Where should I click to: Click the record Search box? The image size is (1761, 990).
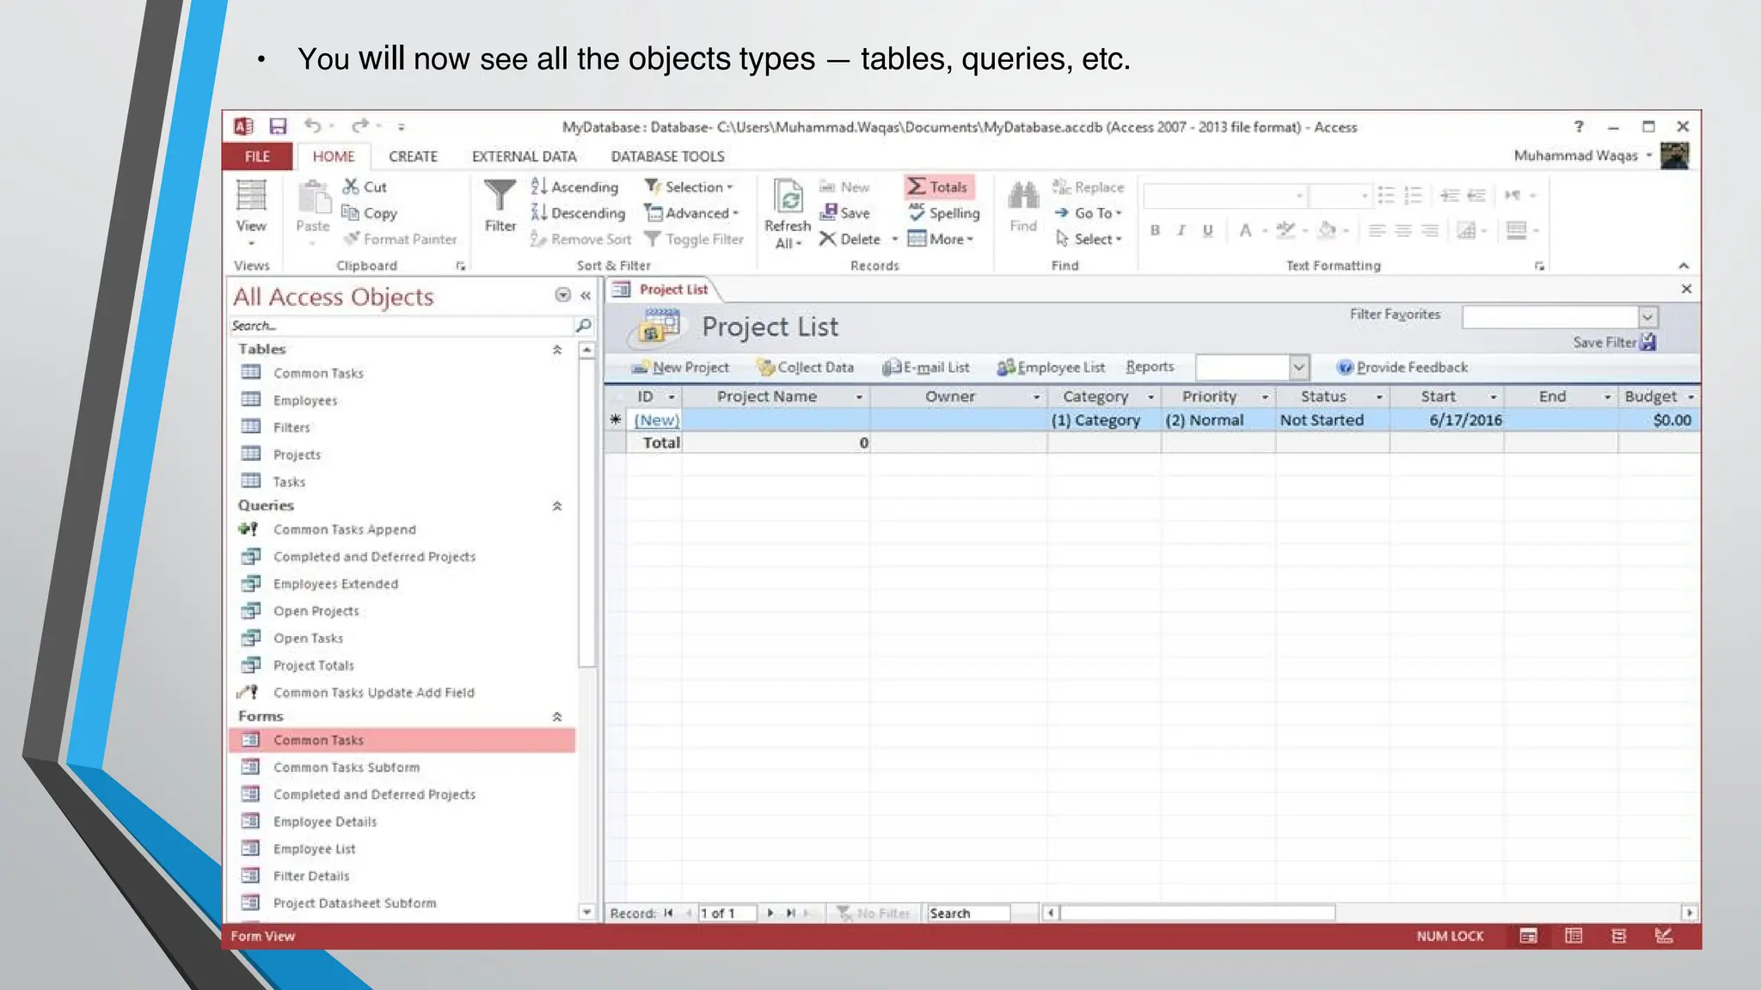click(968, 914)
